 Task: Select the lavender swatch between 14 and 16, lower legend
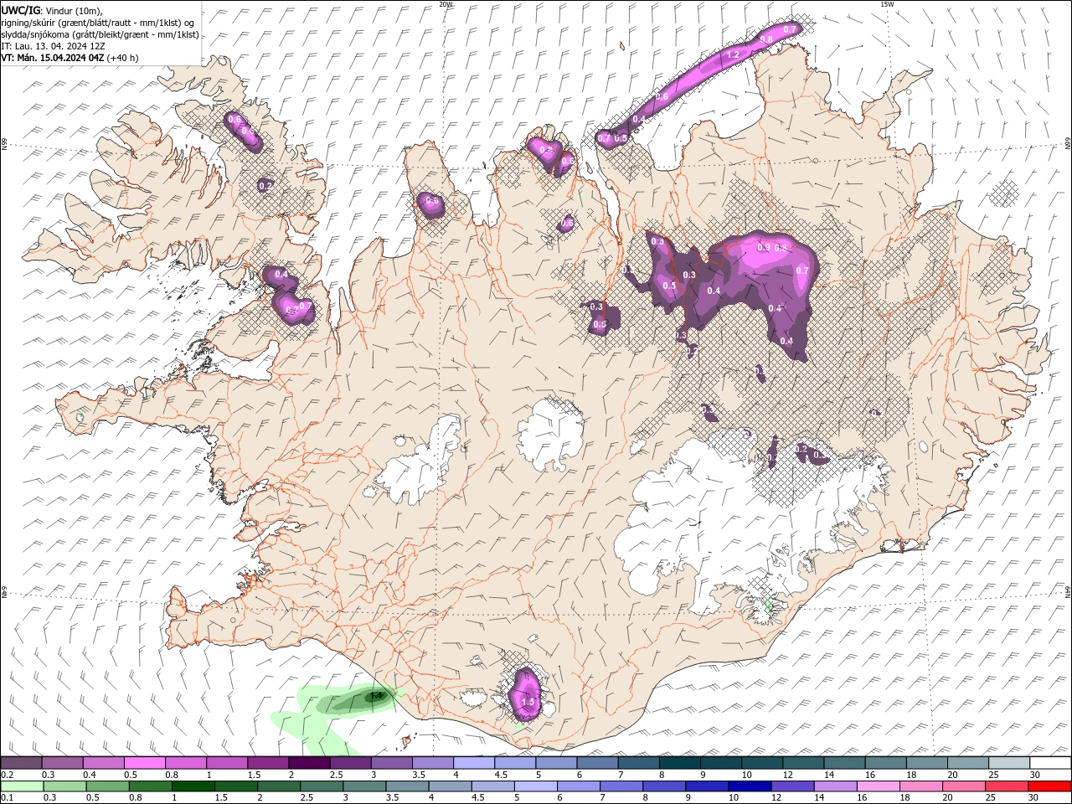click(836, 786)
